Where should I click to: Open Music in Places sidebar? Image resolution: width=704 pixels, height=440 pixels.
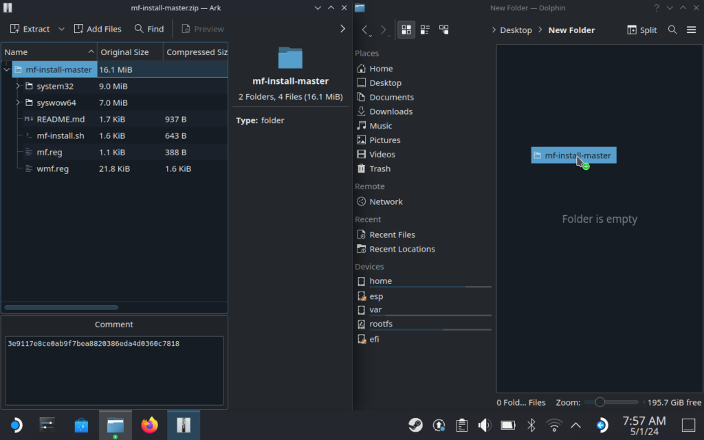pyautogui.click(x=380, y=126)
